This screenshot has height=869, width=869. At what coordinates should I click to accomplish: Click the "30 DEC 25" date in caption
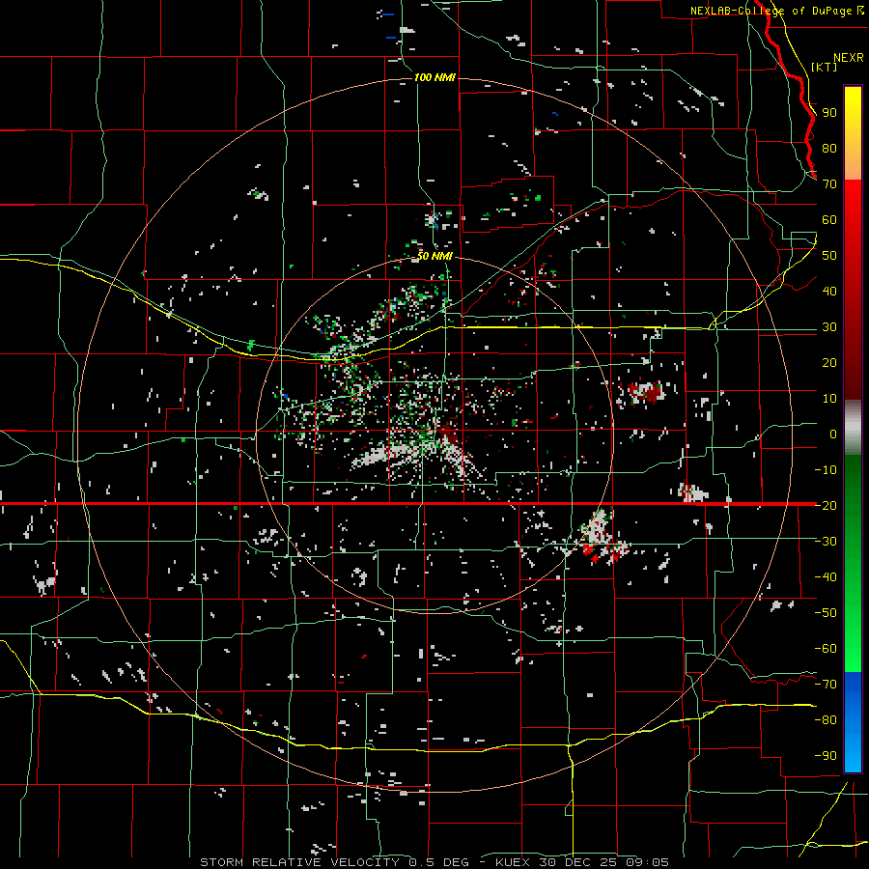(x=579, y=862)
